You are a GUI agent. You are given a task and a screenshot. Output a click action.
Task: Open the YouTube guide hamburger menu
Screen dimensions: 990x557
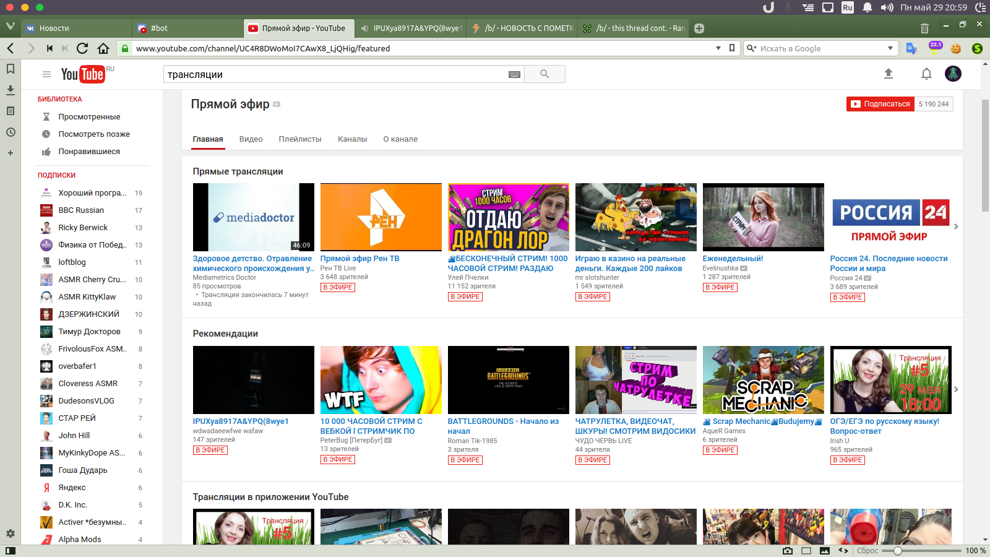pyautogui.click(x=46, y=74)
